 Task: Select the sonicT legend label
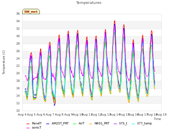pos(37,127)
